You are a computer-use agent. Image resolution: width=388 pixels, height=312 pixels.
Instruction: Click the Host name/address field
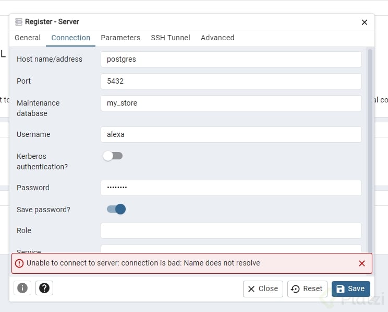click(231, 59)
